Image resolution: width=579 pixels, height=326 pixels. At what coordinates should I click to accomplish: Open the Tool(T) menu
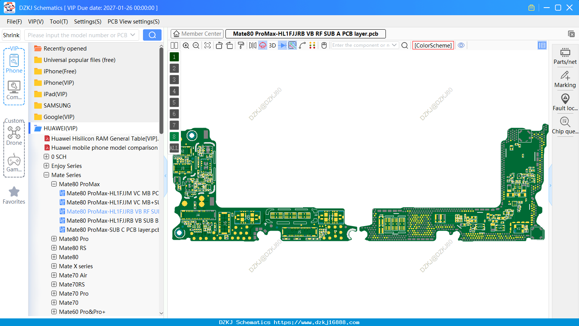pyautogui.click(x=59, y=22)
